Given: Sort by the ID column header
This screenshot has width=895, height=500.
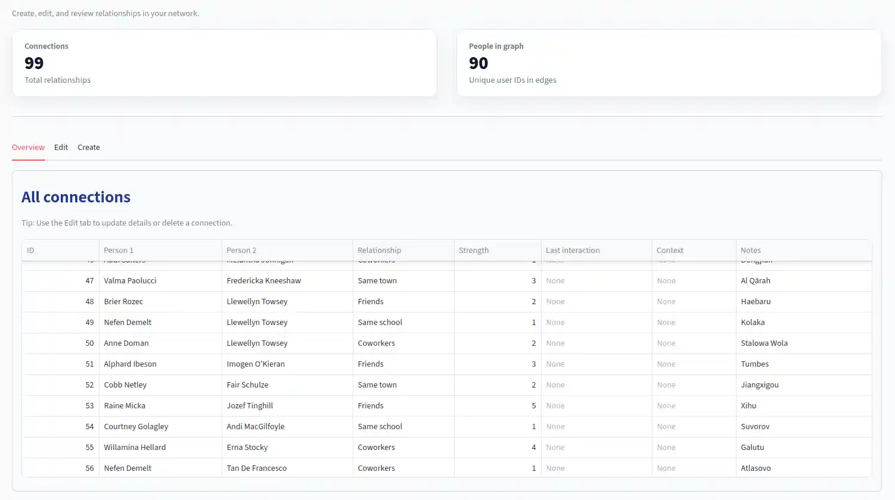Looking at the screenshot, I should point(60,251).
